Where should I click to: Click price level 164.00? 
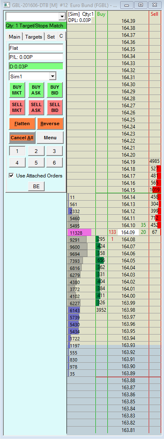pos(128,296)
